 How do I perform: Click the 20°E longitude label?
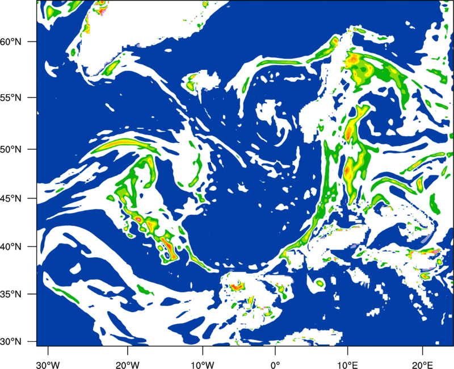422,365
